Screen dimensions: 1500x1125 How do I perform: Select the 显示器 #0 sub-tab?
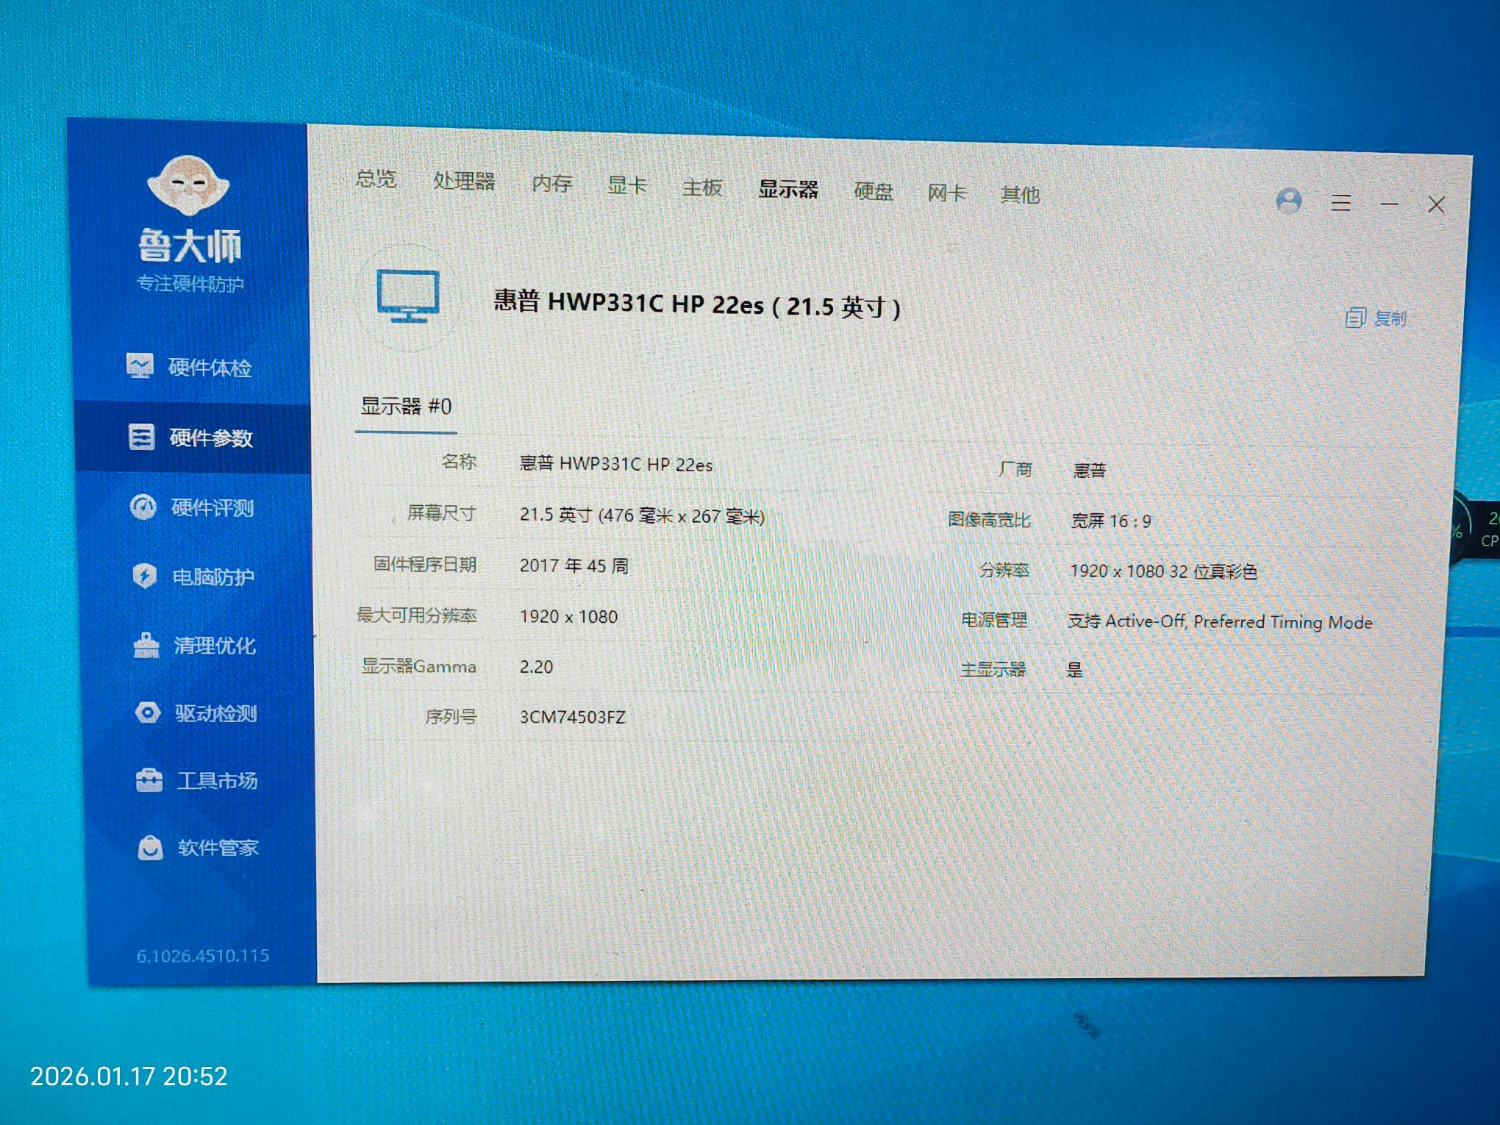point(406,407)
